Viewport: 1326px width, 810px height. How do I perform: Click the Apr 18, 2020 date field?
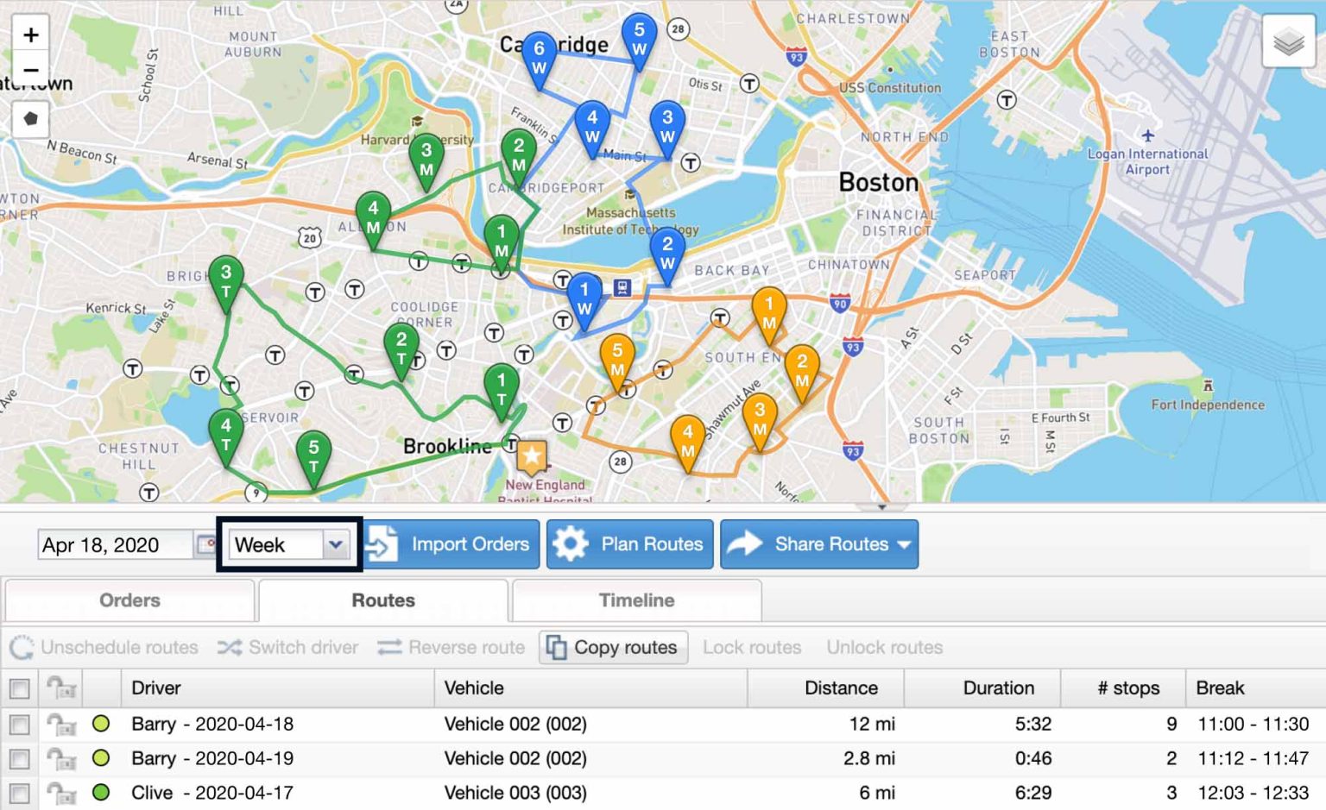(112, 544)
